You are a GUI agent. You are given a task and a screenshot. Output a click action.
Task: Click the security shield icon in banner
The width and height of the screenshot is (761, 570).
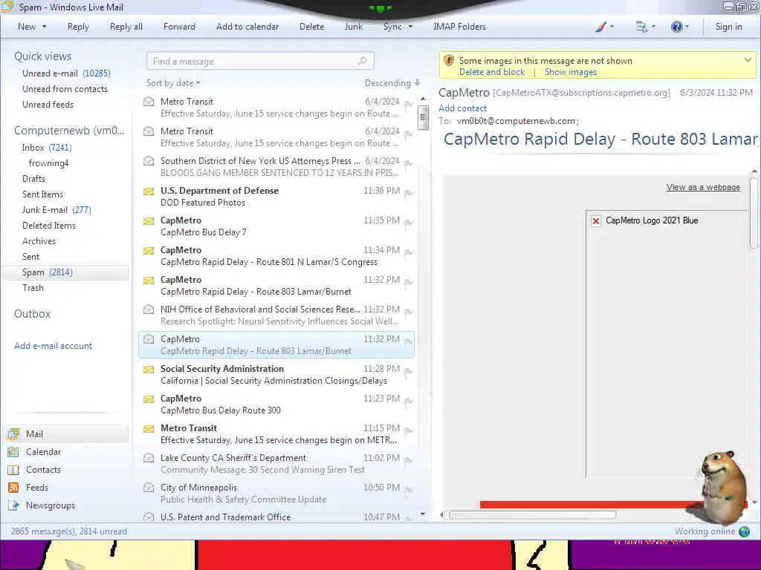click(x=449, y=61)
